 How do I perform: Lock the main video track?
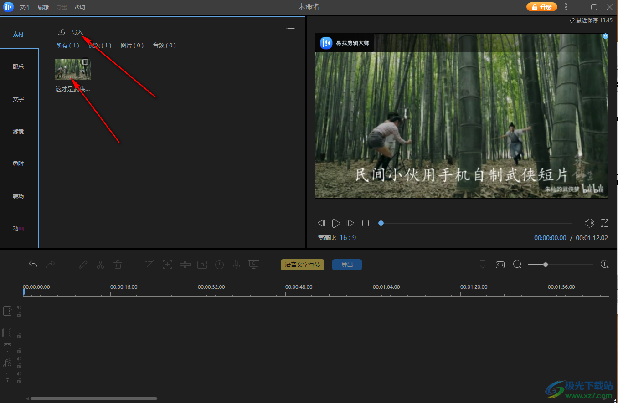(x=19, y=315)
